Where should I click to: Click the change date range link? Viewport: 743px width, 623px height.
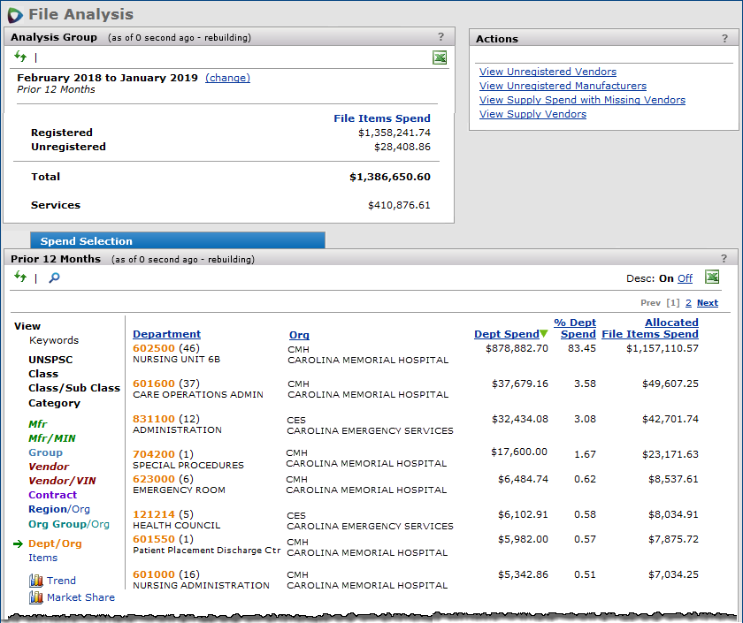227,78
